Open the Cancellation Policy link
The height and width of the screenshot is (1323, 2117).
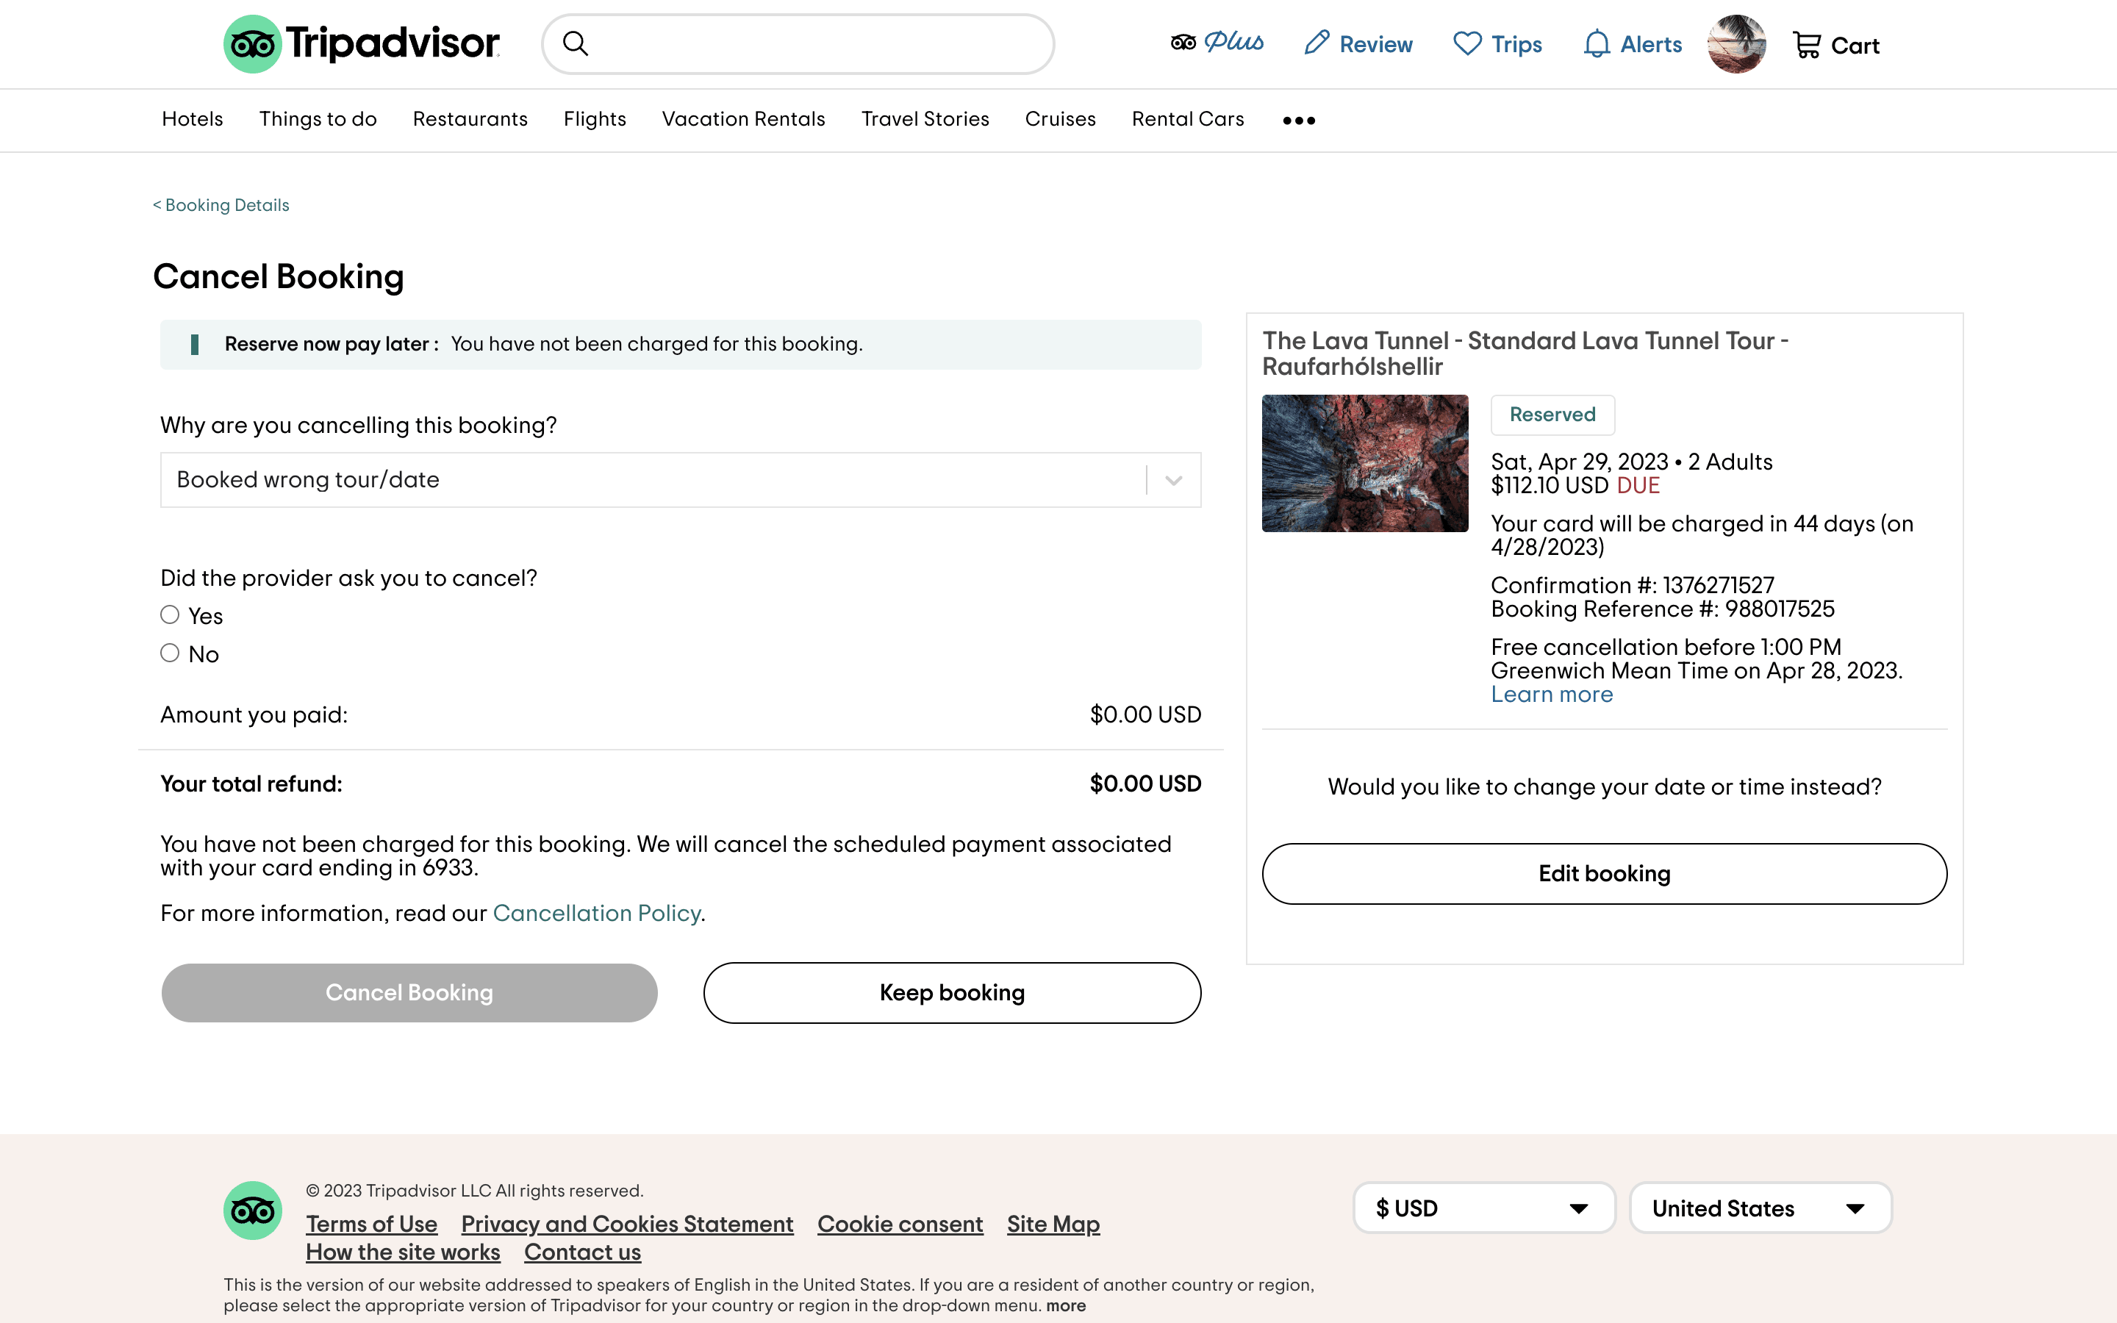(597, 914)
